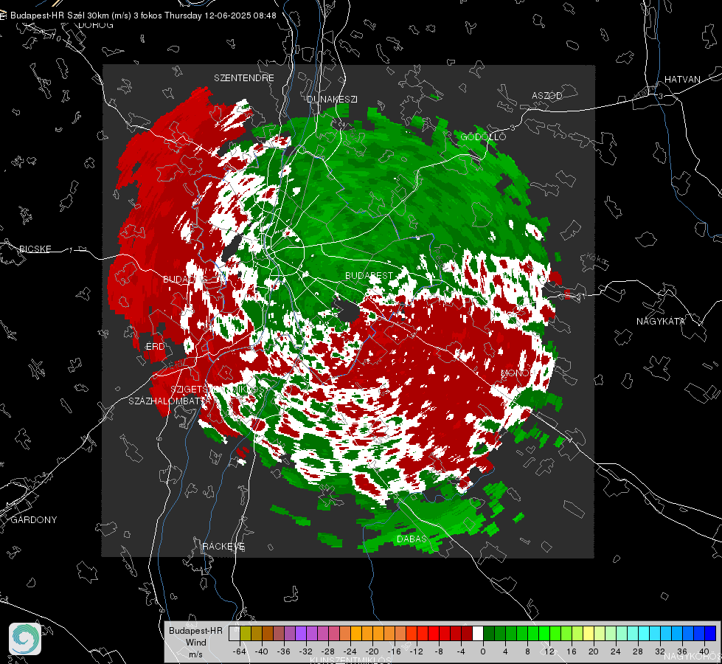Screen dimensions: 722x664
Task: Click the DUNAKESZI city label
Action: click(x=332, y=99)
